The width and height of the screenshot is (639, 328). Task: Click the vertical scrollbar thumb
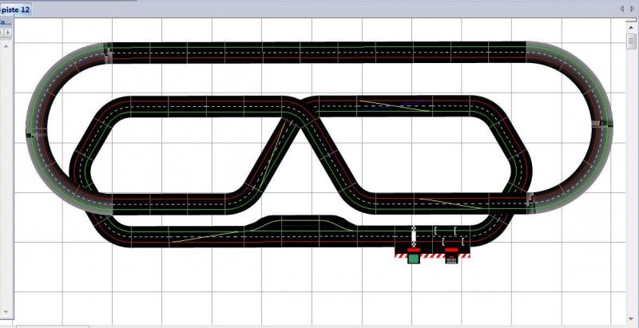click(631, 40)
